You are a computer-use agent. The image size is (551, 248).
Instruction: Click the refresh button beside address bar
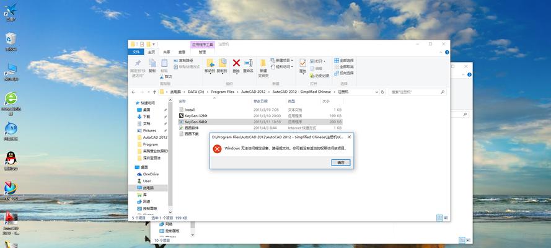pyautogui.click(x=382, y=92)
